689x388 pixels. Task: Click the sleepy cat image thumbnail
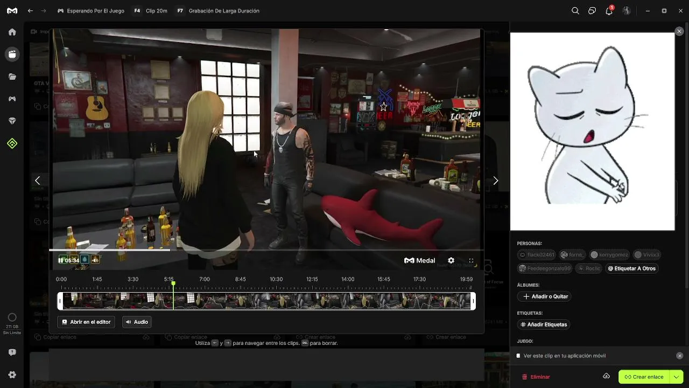592,131
